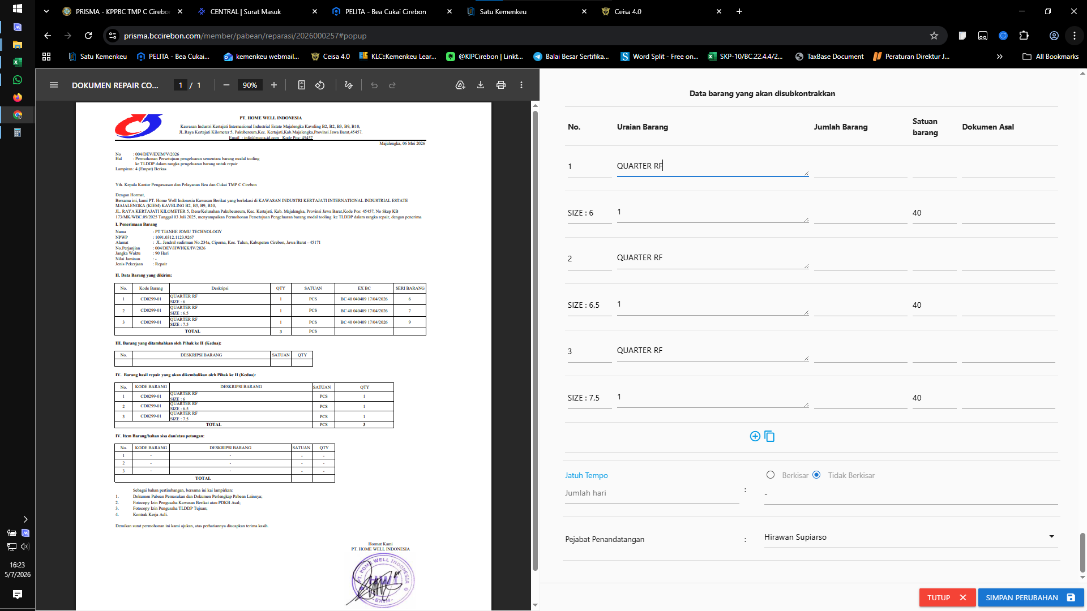Click the TUTUP button
The height and width of the screenshot is (611, 1087).
[x=947, y=597]
